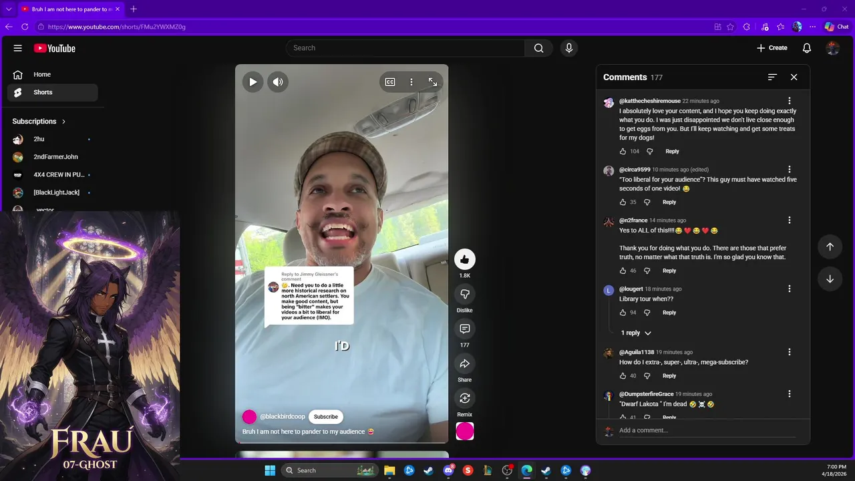Open options for @Aguila1138's comment
Screen dimensions: 855x481
click(x=789, y=352)
